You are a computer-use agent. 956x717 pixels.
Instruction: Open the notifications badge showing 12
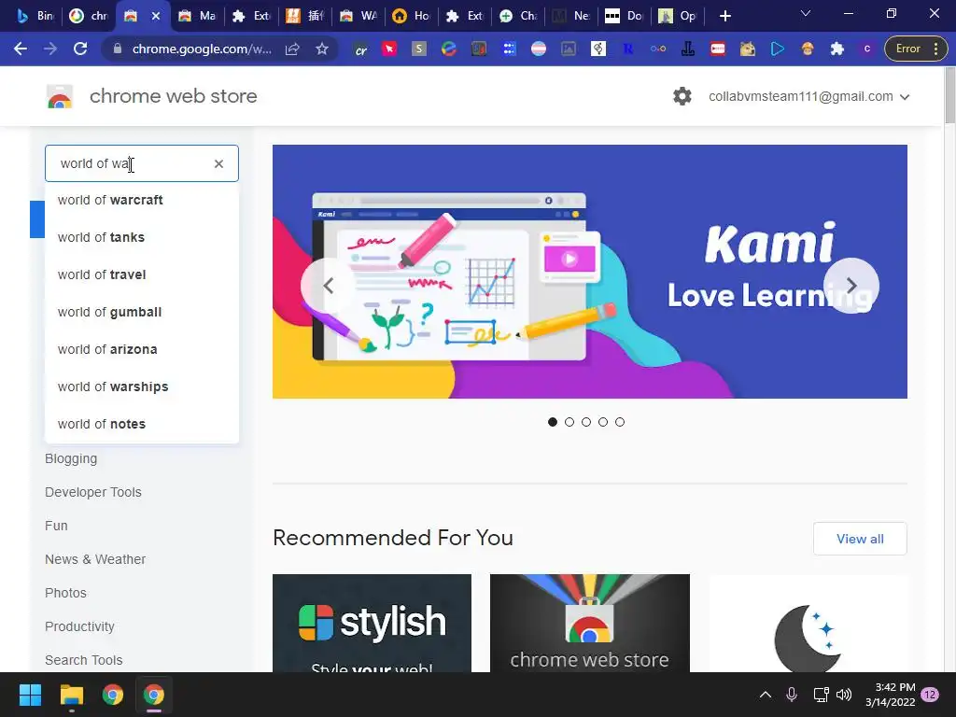[930, 695]
